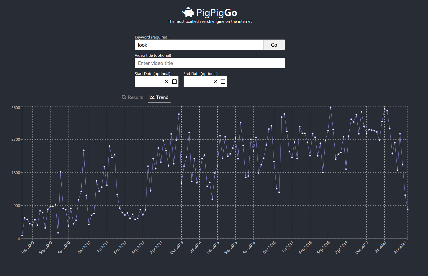
Task: Clear the End Date field with X
Action: (x=215, y=81)
